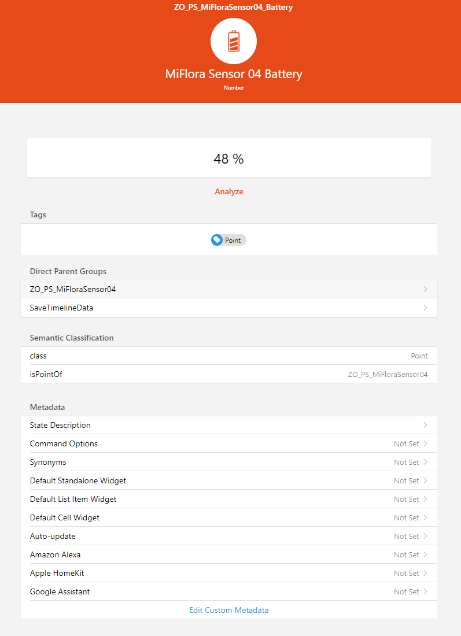Expand the Command Options row

click(228, 443)
